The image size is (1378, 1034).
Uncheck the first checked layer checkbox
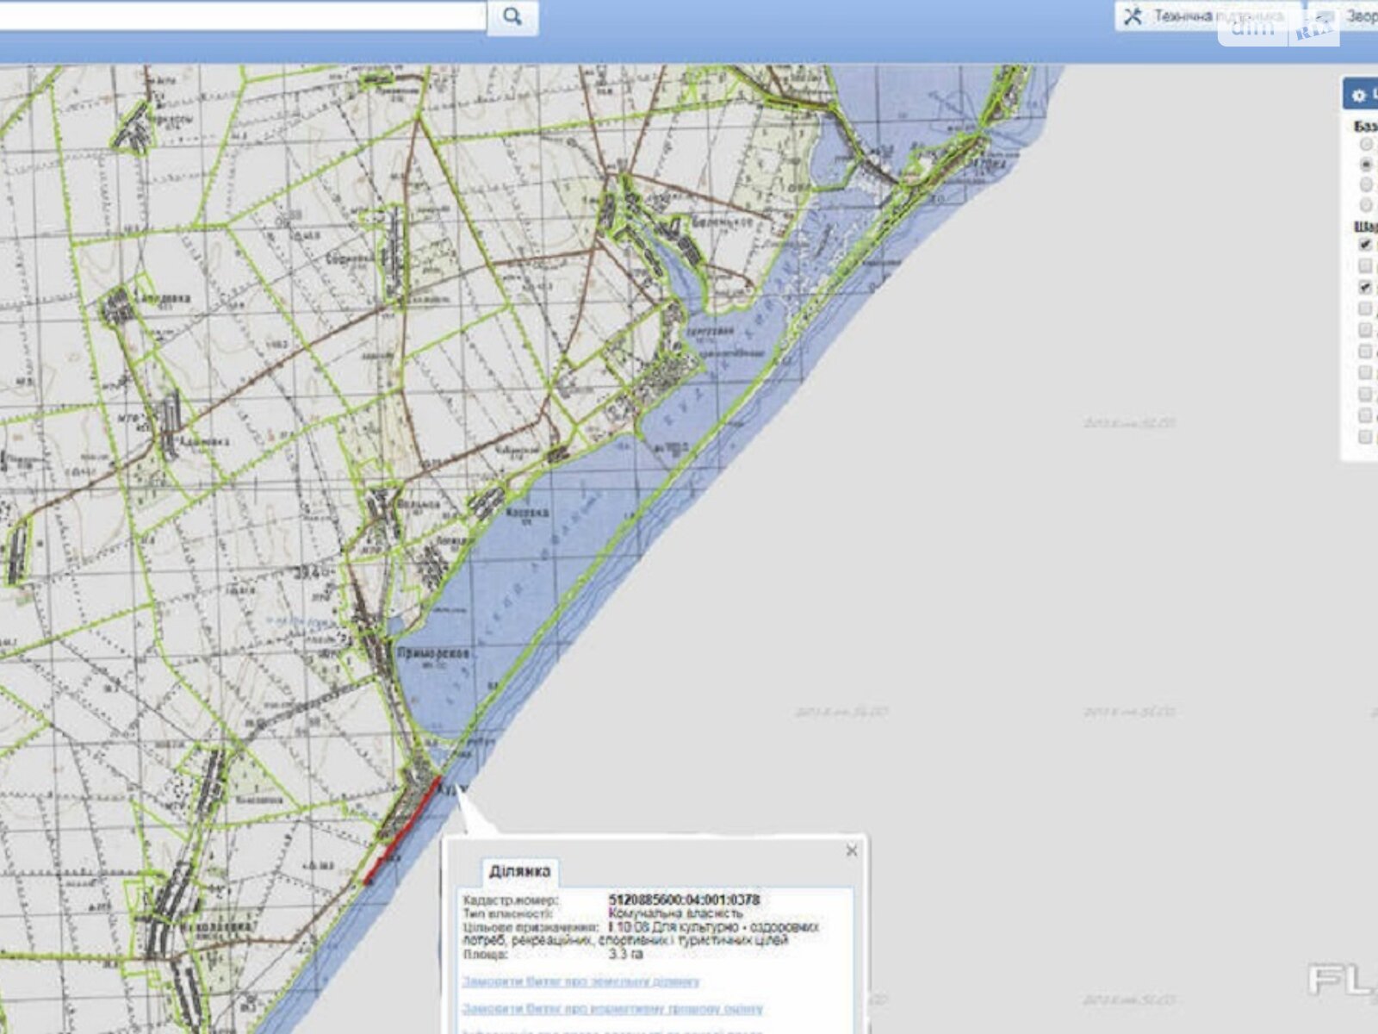1365,245
